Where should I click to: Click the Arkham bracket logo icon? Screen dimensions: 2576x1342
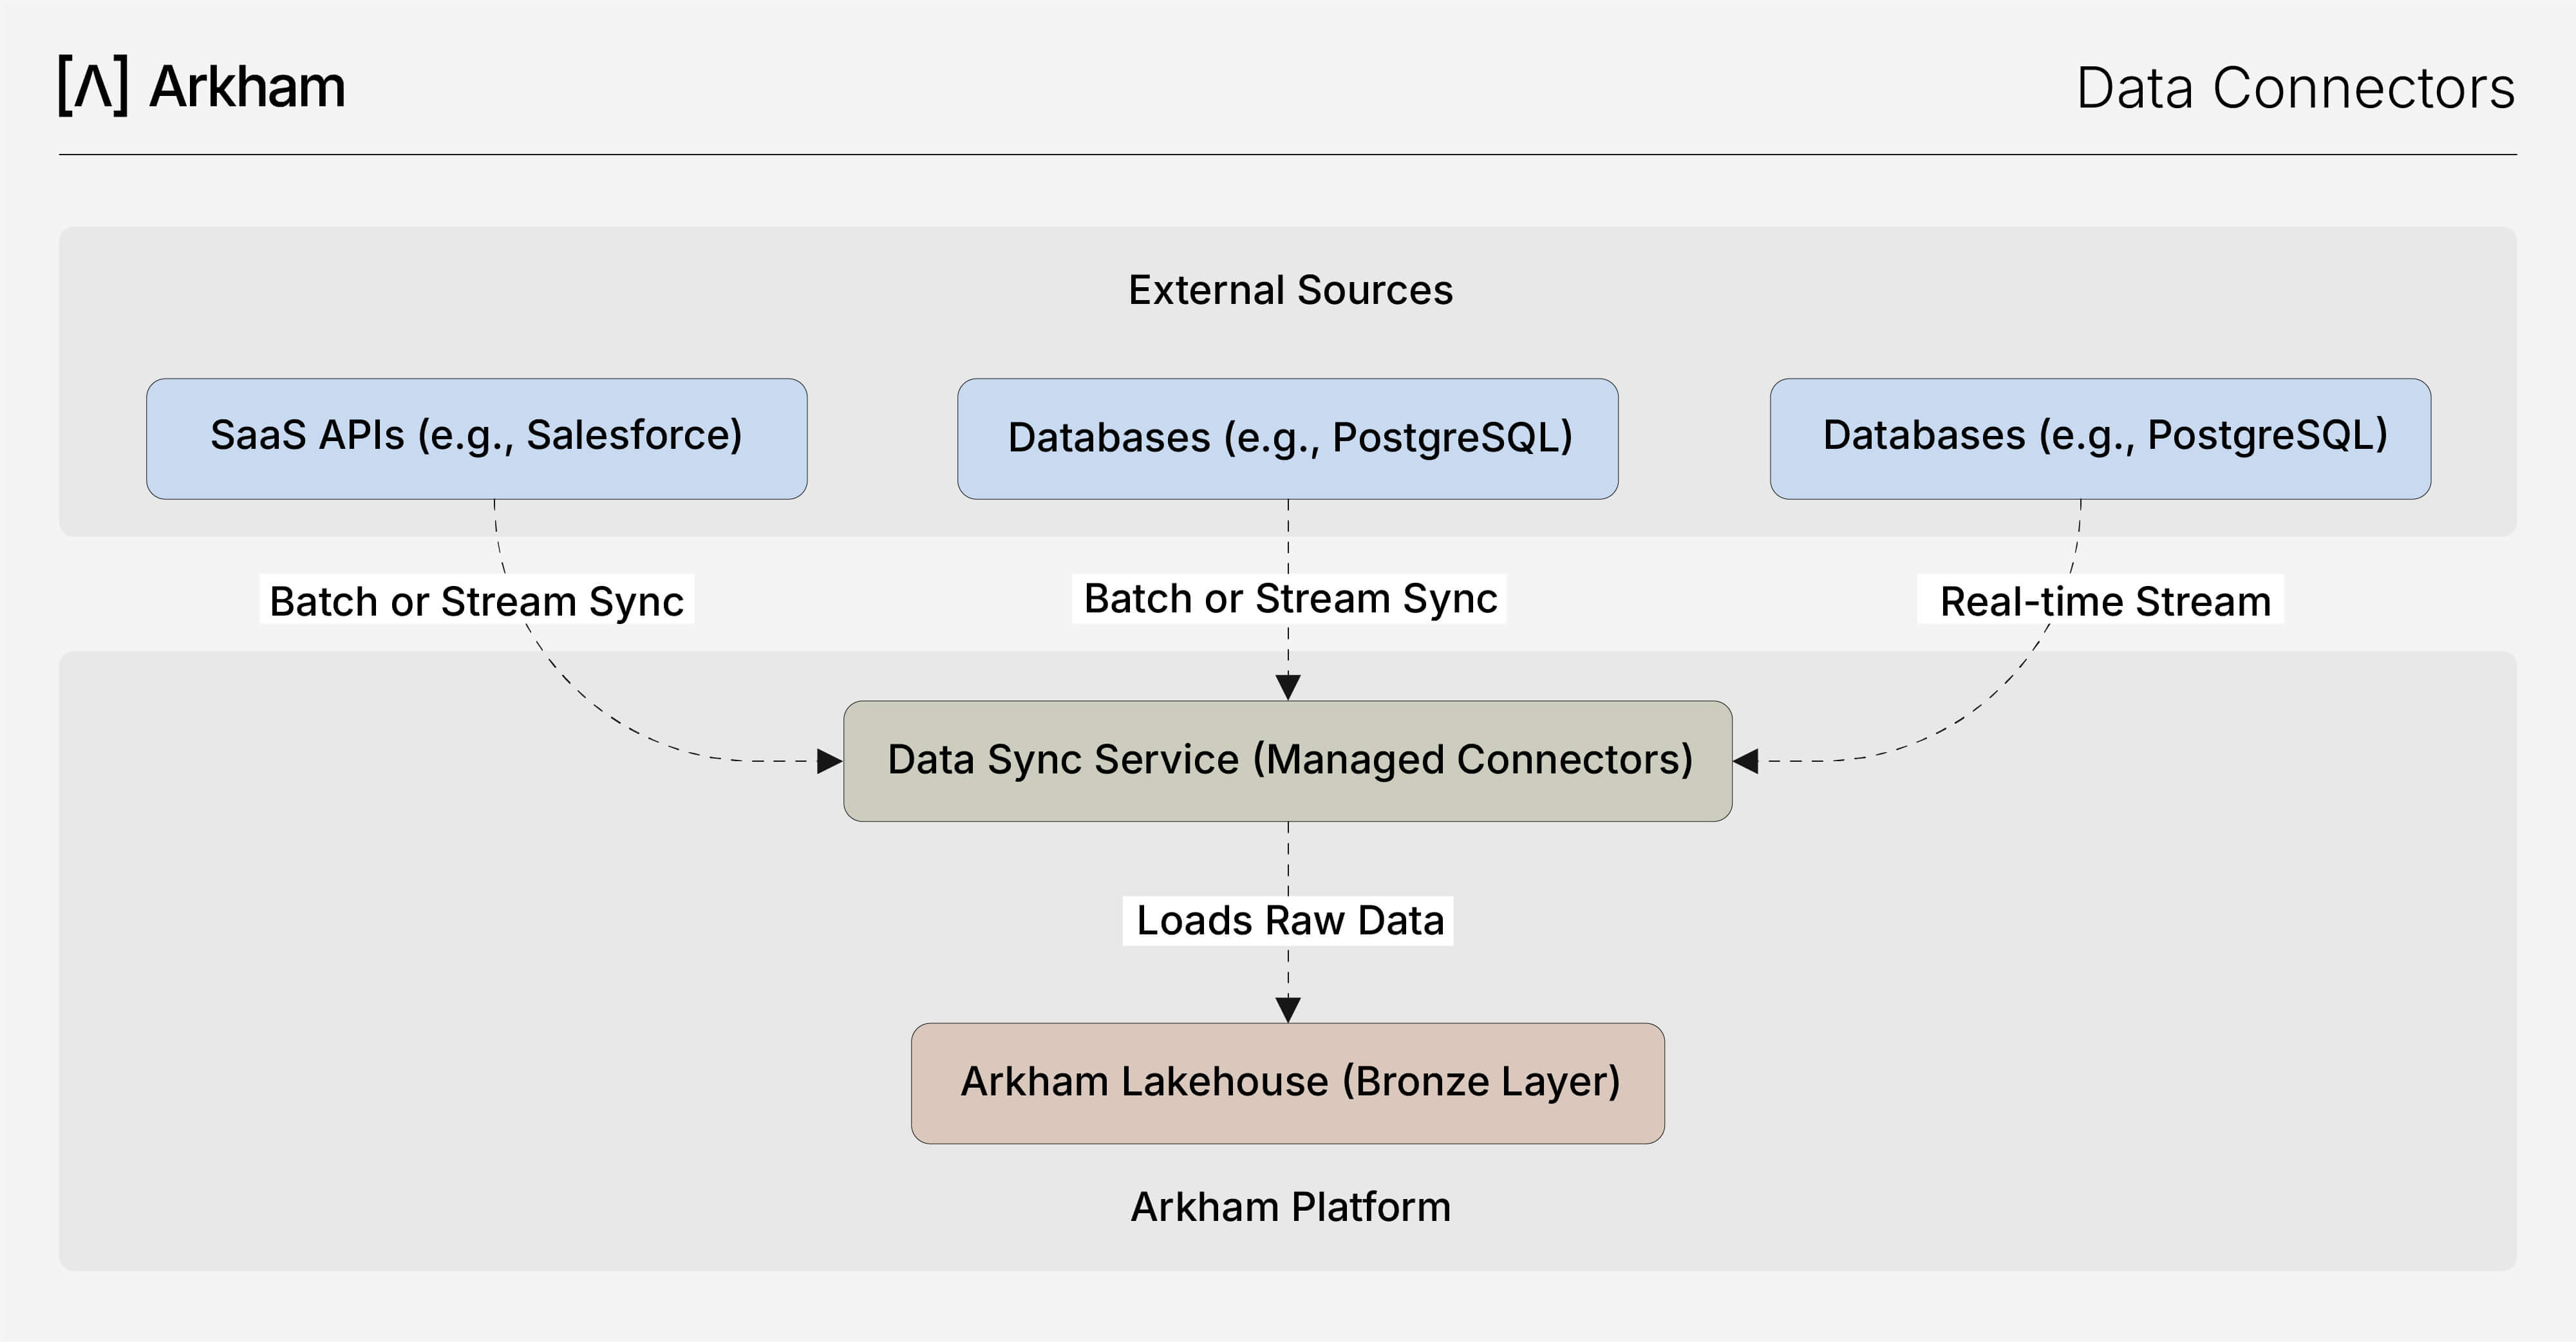pyautogui.click(x=93, y=86)
